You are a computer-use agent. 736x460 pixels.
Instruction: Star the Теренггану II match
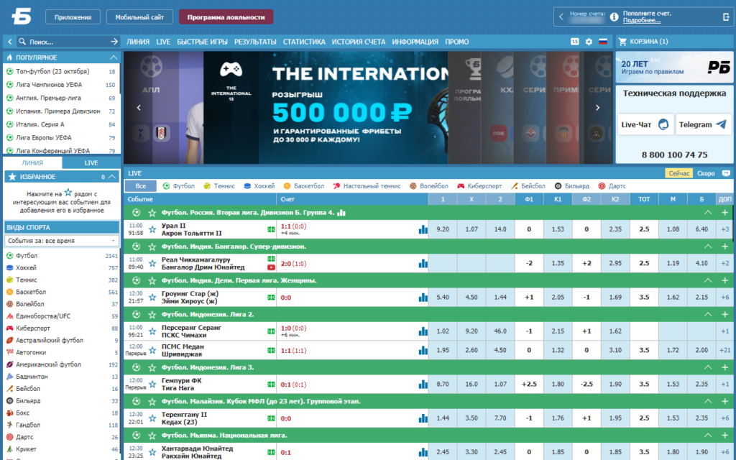pyautogui.click(x=152, y=418)
